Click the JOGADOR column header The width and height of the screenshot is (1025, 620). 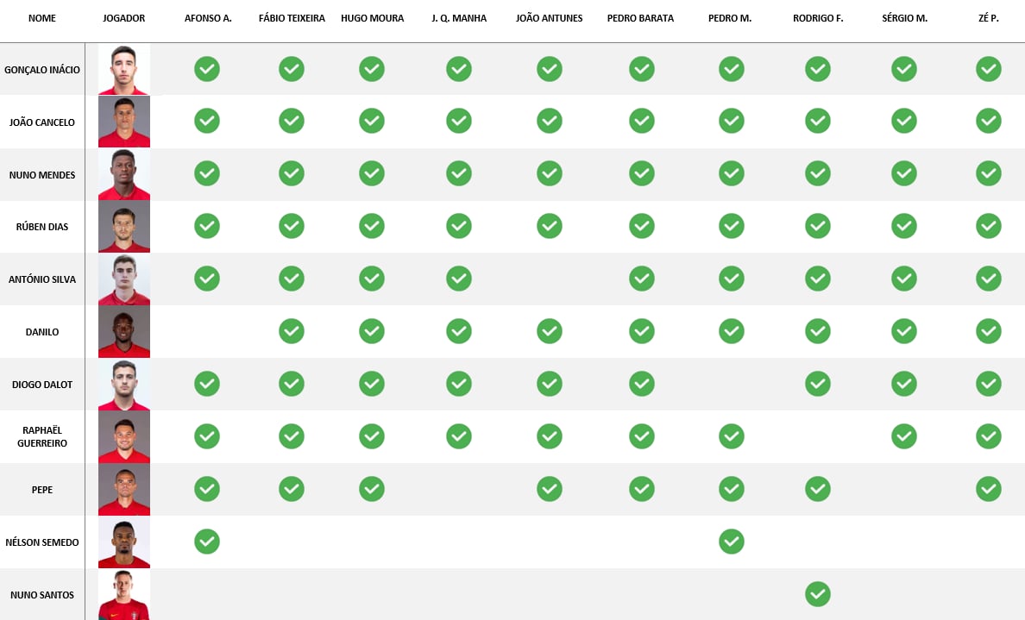(x=124, y=18)
